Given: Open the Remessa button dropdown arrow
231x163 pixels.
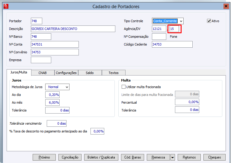Looking at the screenshot, I should (173, 157).
